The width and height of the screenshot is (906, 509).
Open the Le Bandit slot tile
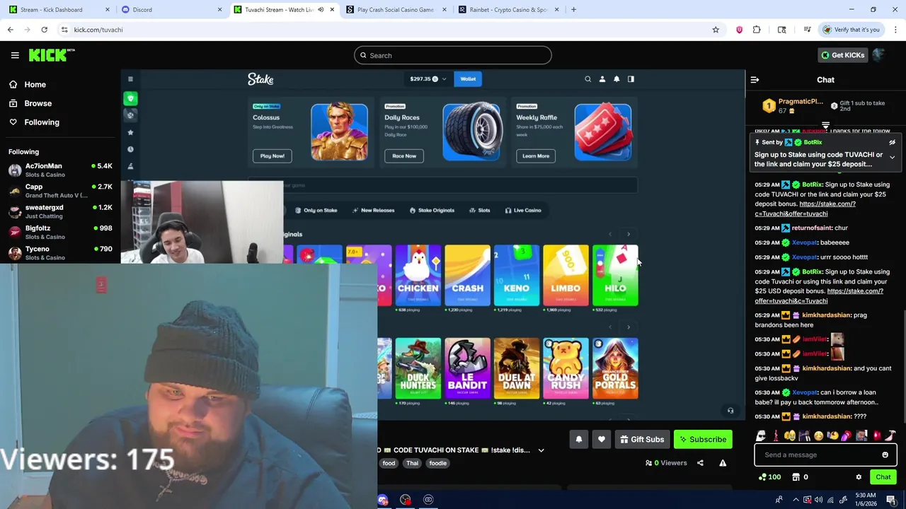tap(467, 368)
